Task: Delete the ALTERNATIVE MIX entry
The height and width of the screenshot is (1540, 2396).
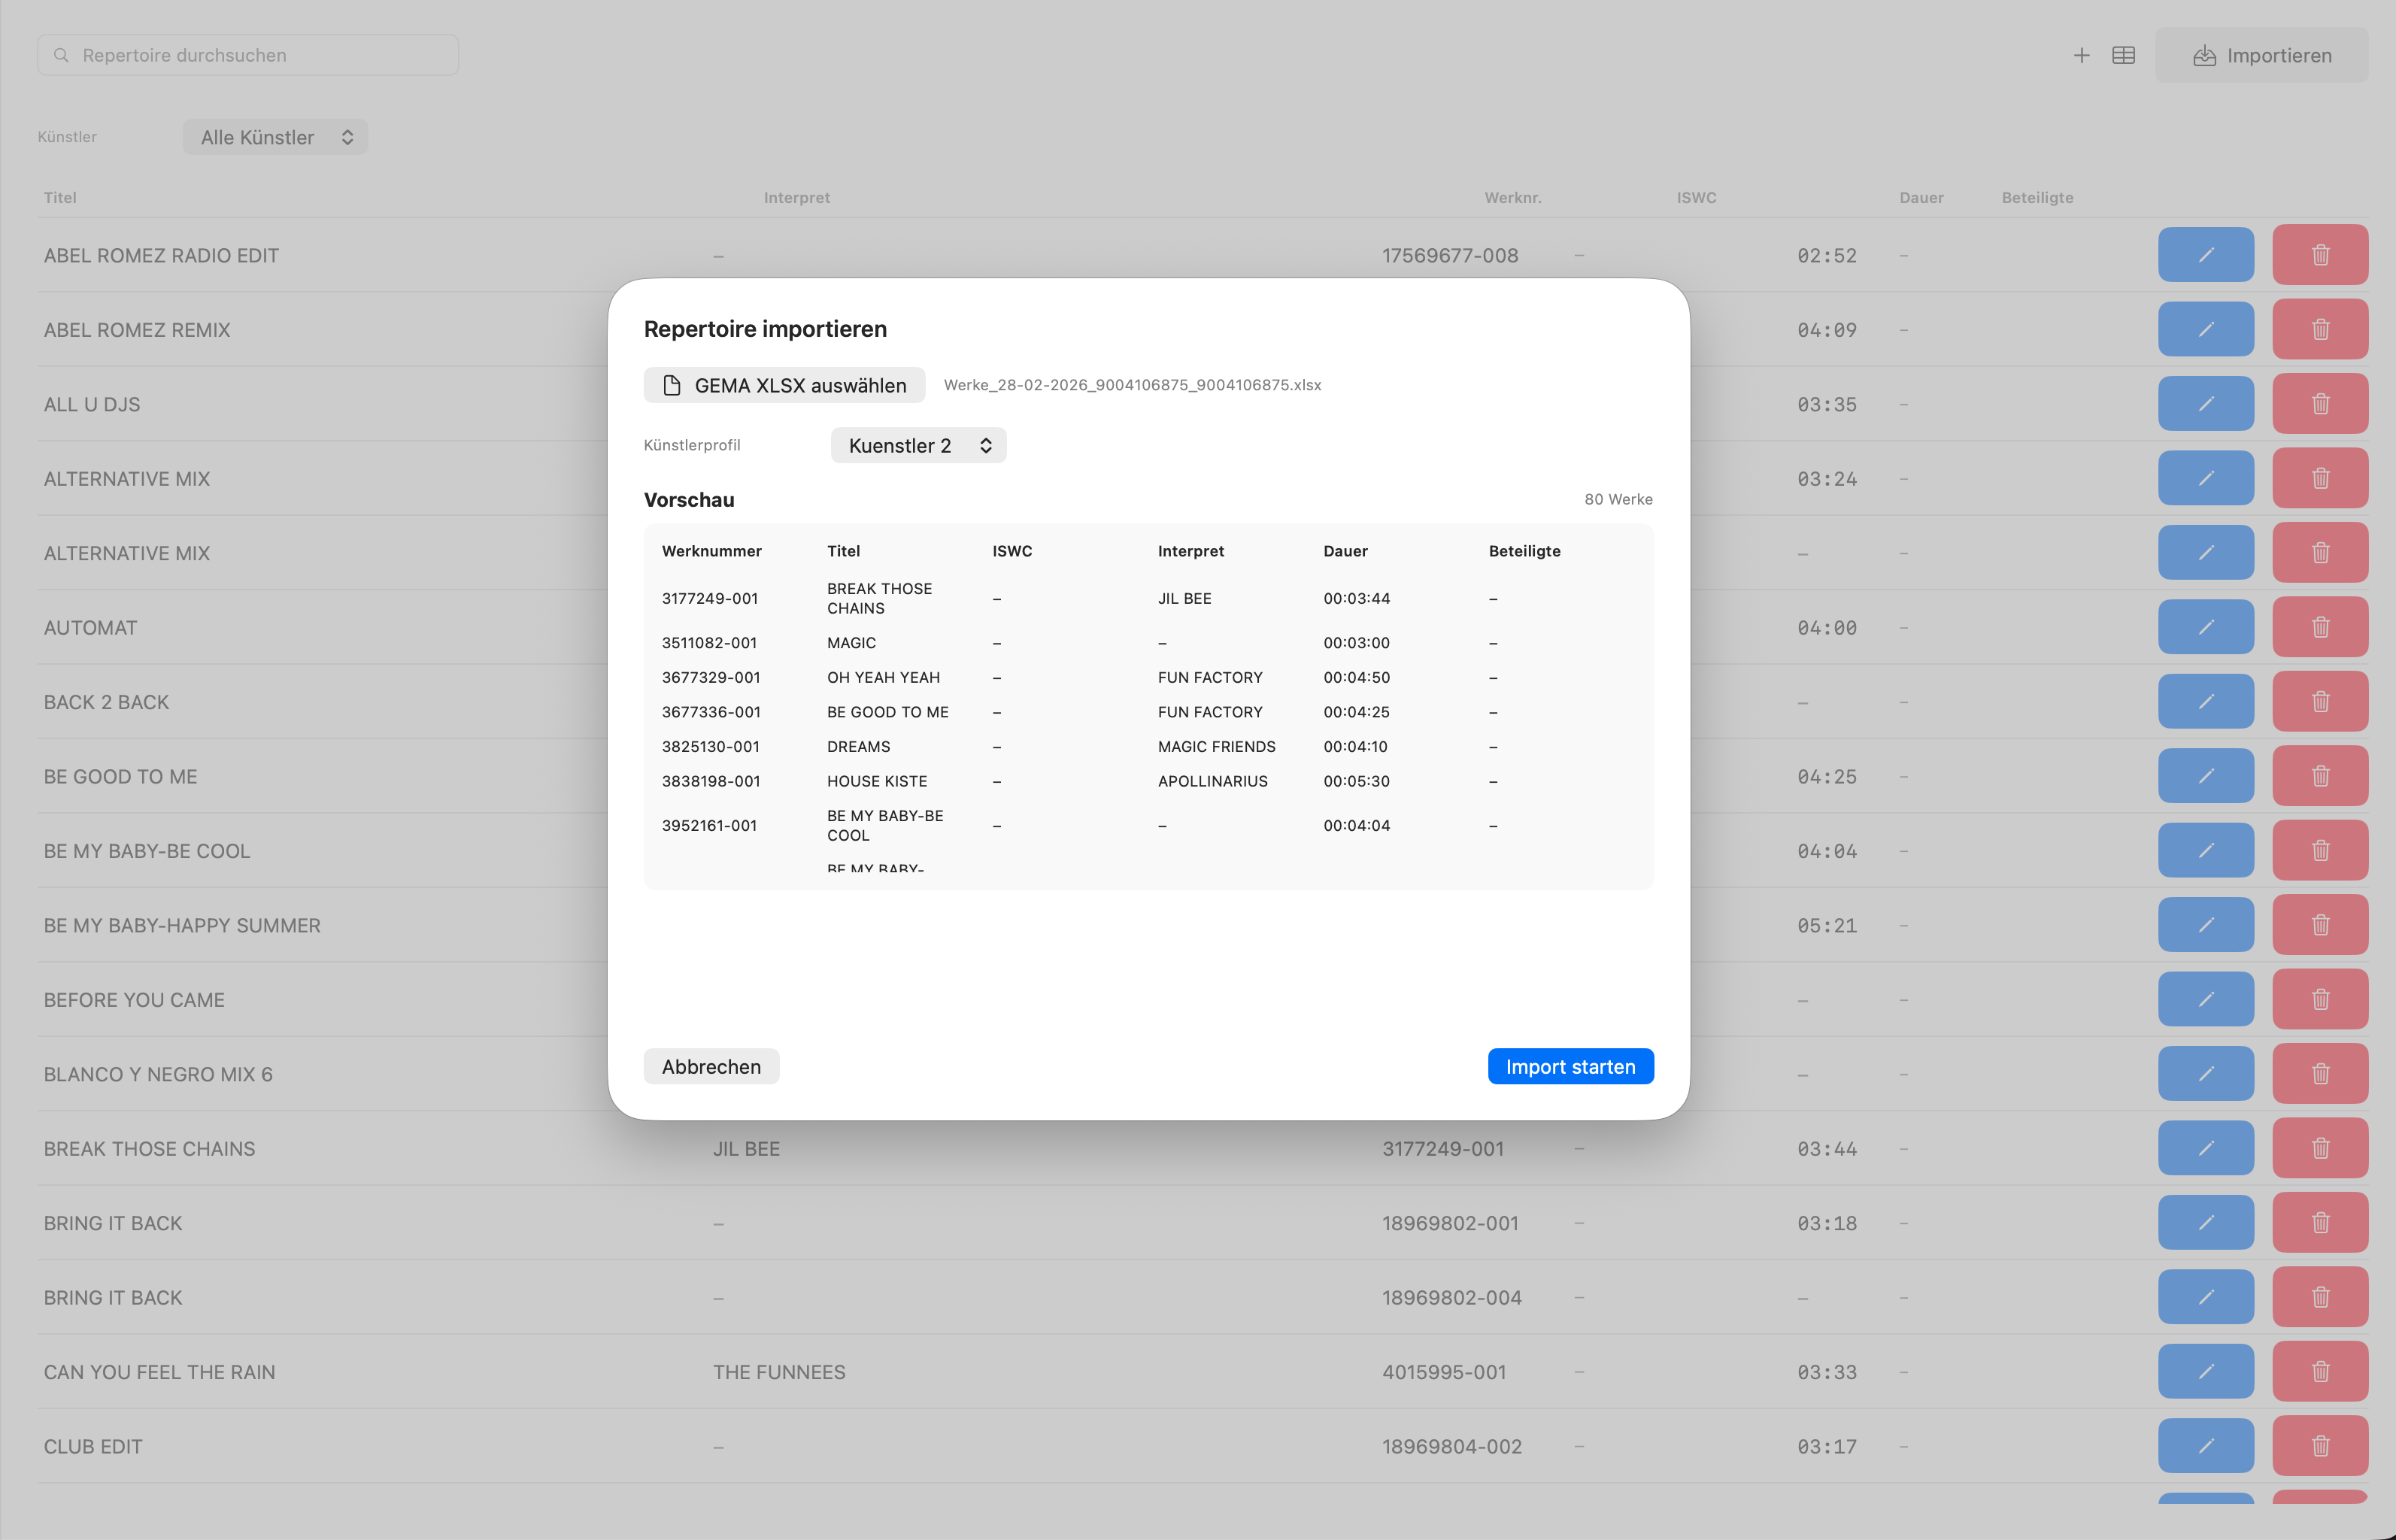Action: click(2321, 478)
